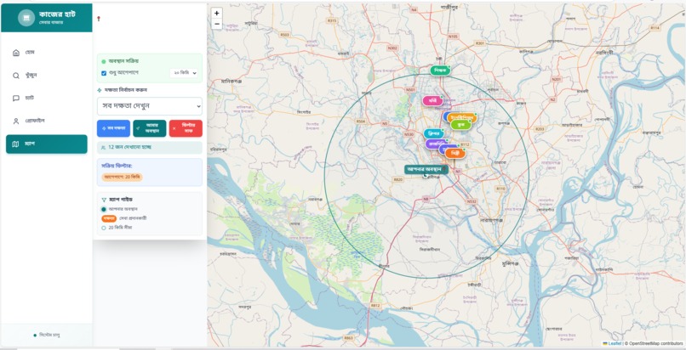The image size is (686, 350).
Task: Click the অবস্থান সক্রিয় status text
Action: tap(123, 61)
